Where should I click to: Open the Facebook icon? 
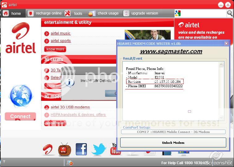[81, 149]
